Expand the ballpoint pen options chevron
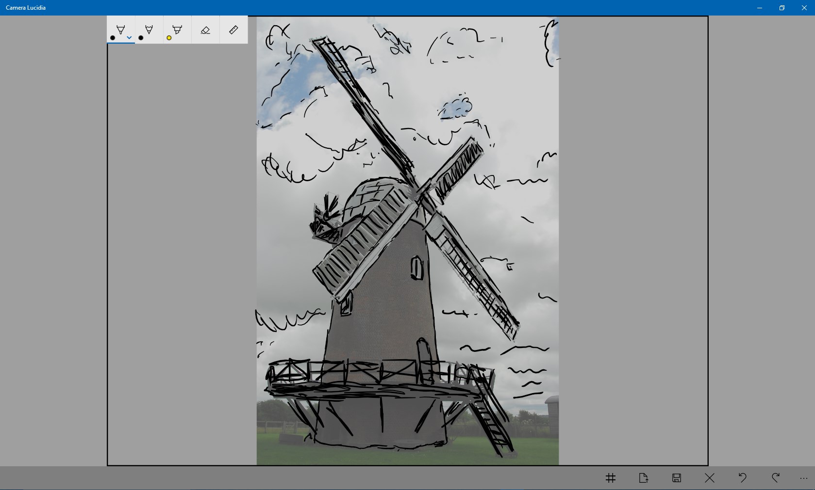Viewport: 815px width, 490px height. point(129,37)
